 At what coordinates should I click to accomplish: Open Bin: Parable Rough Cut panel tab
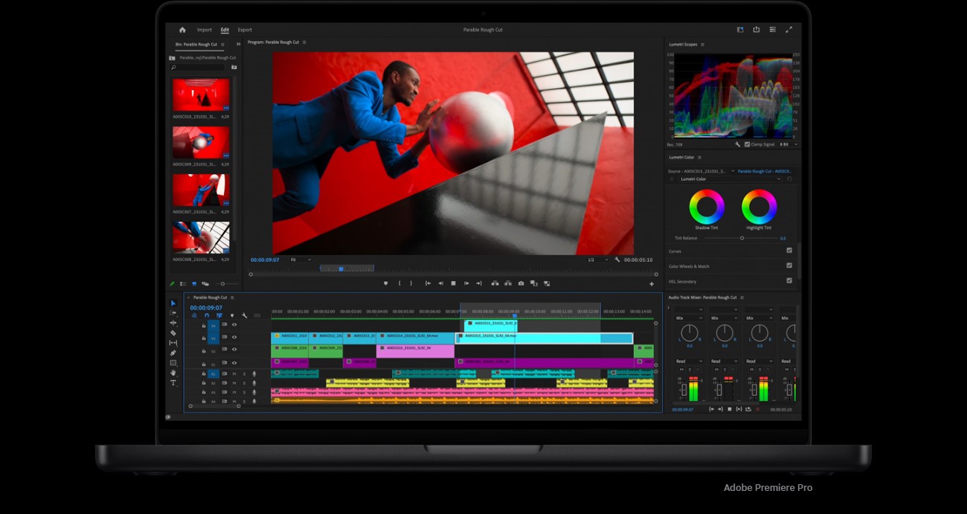click(196, 44)
